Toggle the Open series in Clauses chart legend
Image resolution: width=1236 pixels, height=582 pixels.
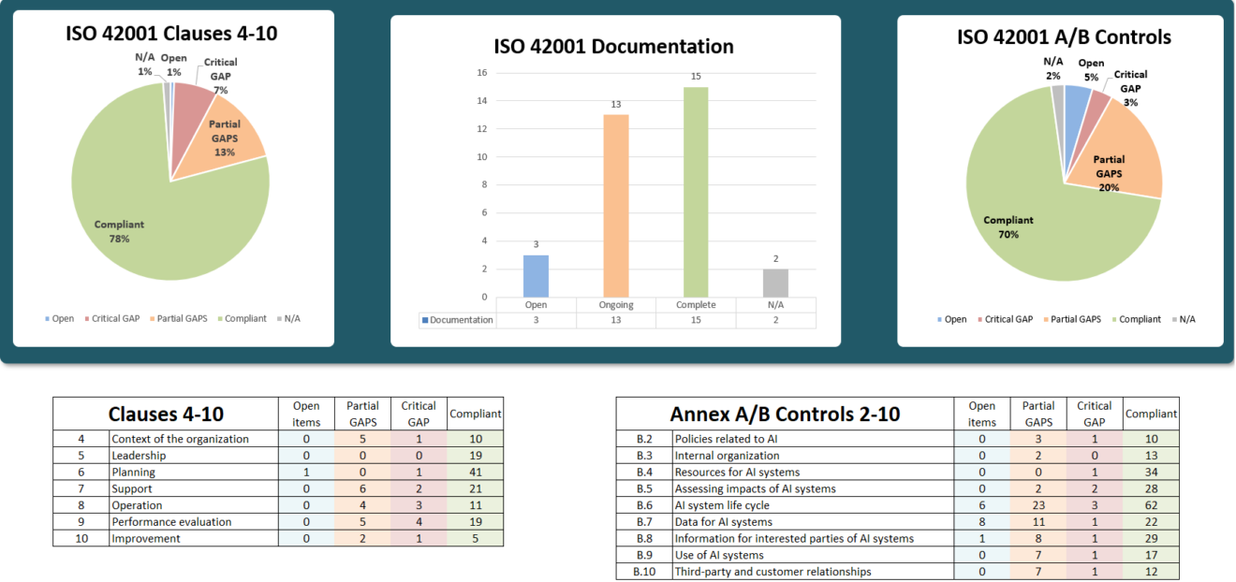pyautogui.click(x=48, y=318)
